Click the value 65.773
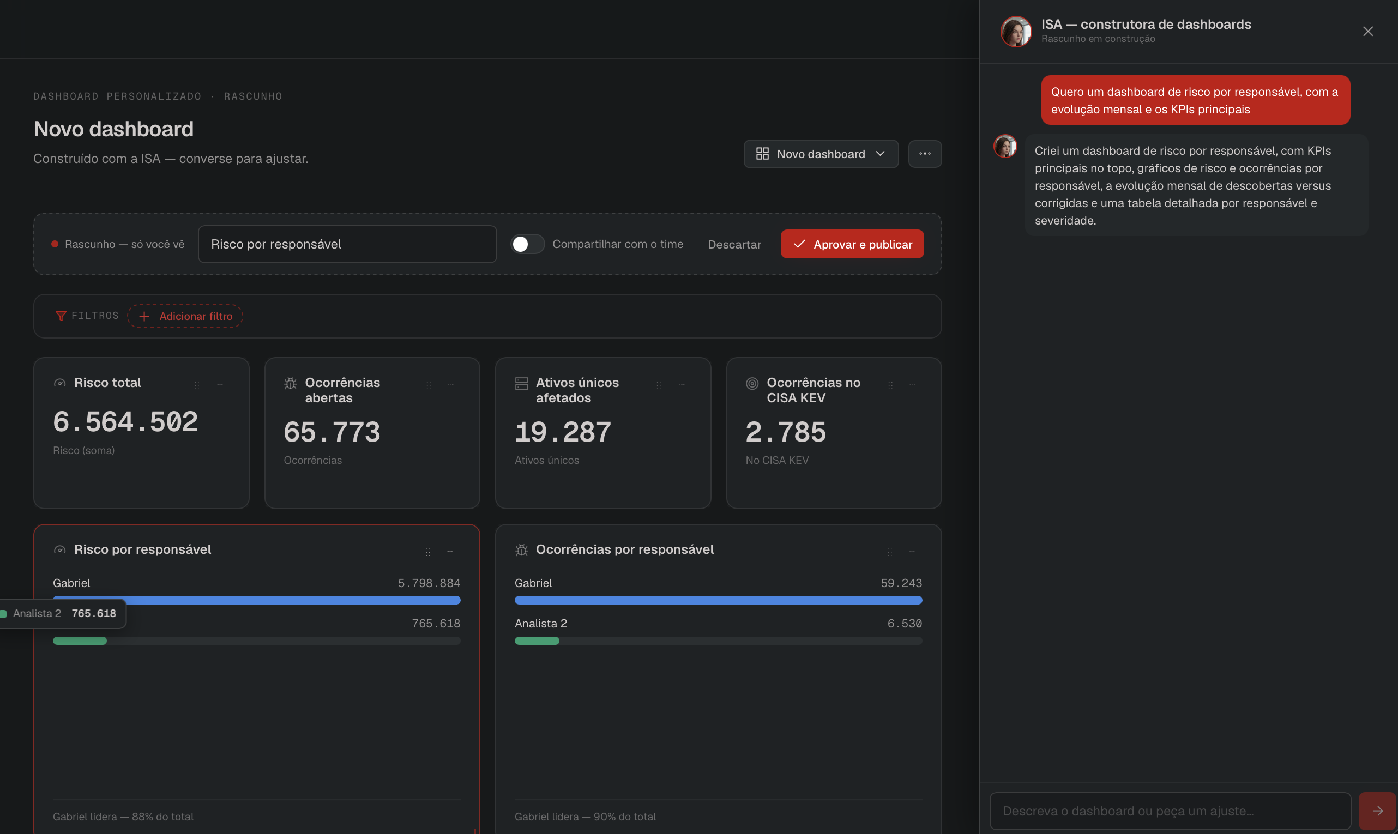The height and width of the screenshot is (834, 1398). (332, 432)
